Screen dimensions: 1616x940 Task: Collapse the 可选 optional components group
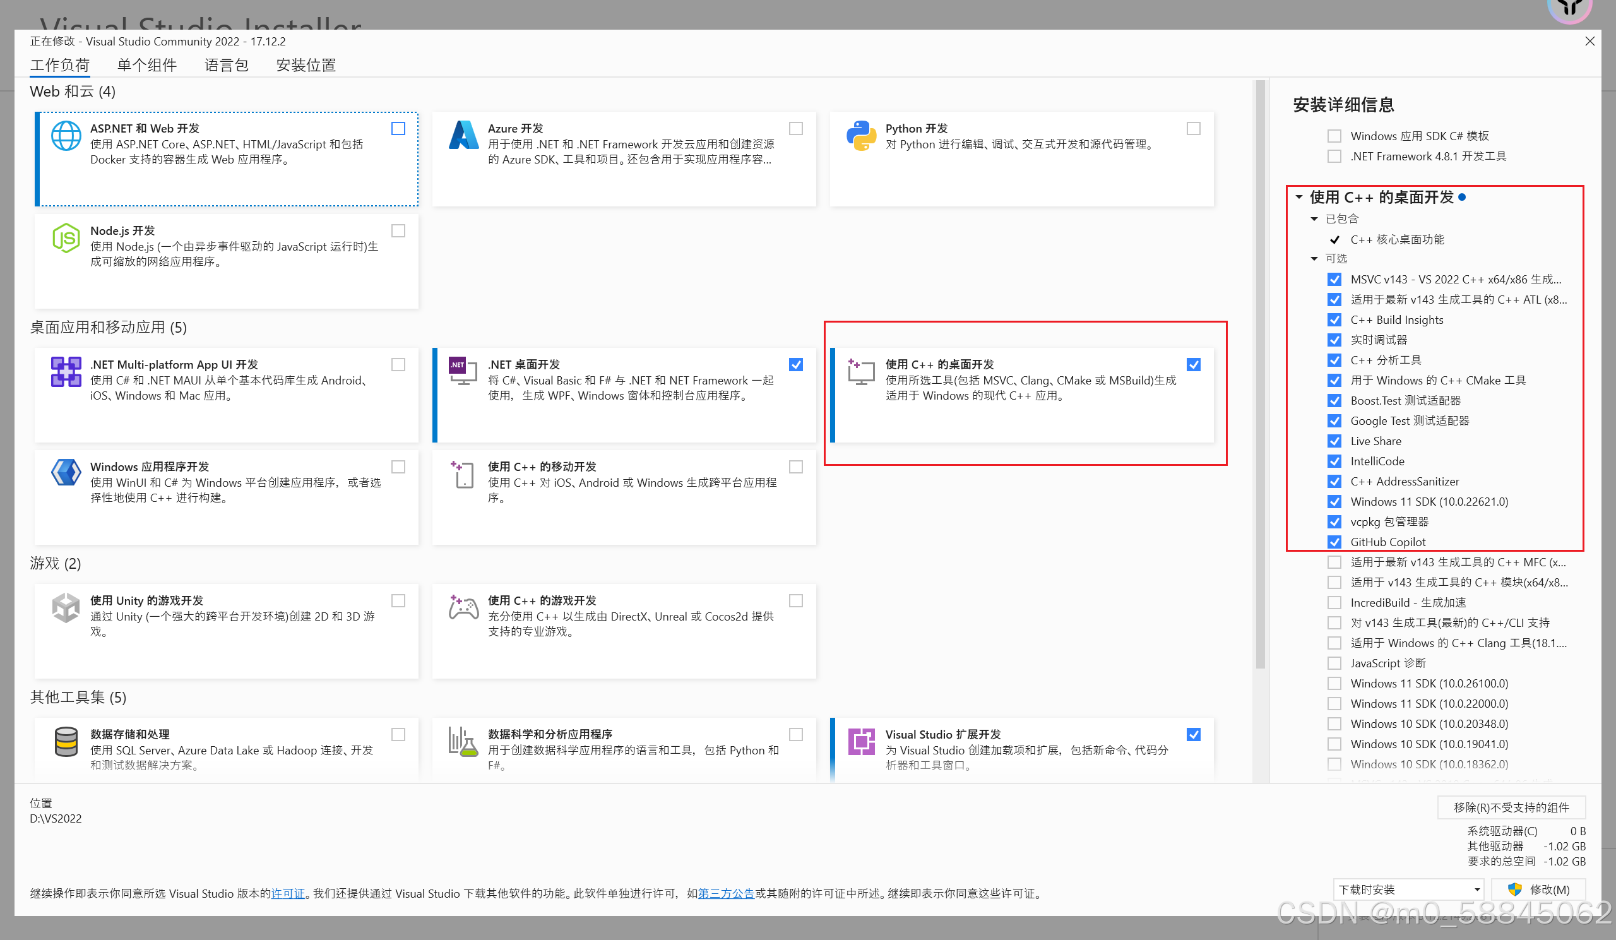point(1314,258)
